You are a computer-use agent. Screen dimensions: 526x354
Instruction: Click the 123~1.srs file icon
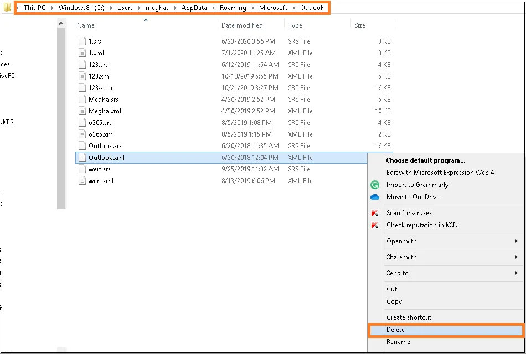pos(82,88)
